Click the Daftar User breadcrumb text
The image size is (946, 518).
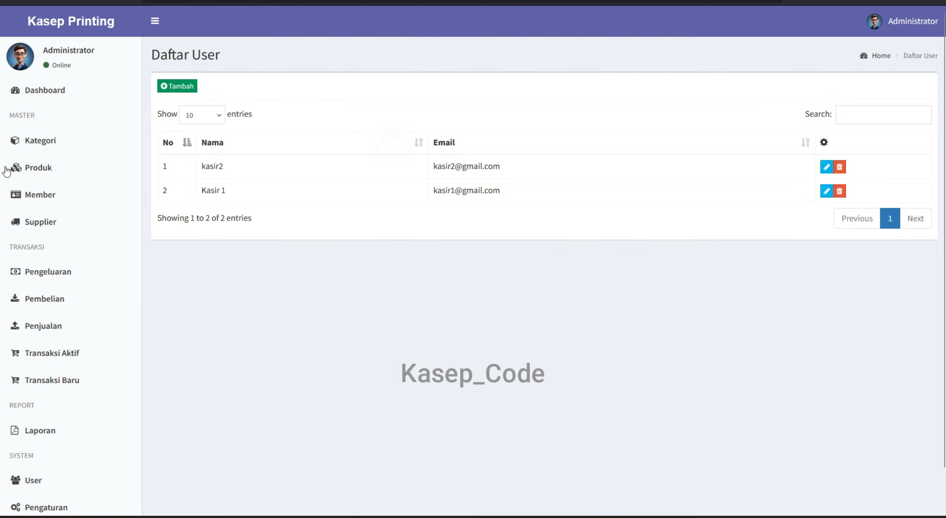pos(920,56)
